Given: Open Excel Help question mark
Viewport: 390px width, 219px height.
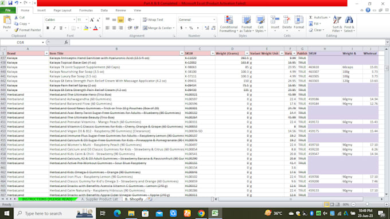Looking at the screenshot, I should 368,10.
